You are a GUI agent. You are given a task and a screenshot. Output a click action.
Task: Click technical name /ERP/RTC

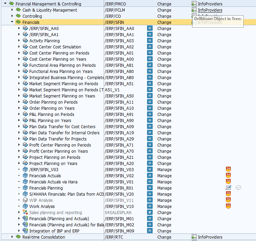pyautogui.click(x=114, y=237)
